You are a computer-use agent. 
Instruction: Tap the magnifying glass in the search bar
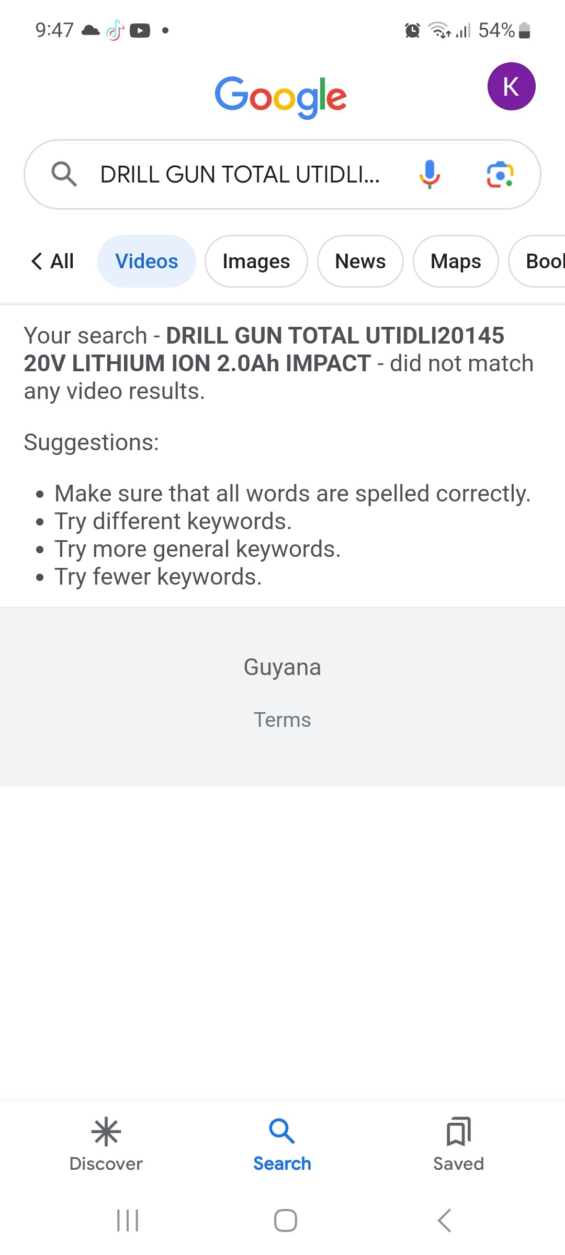pos(64,174)
